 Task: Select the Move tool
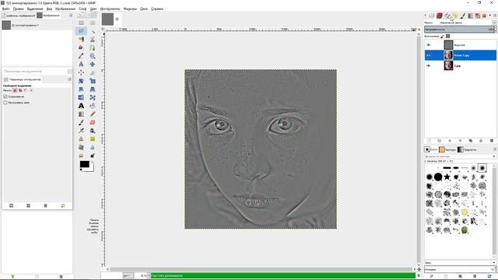(x=93, y=64)
